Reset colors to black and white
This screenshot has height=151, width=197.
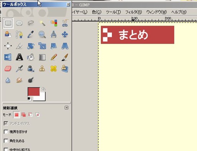pyautogui.click(x=29, y=99)
